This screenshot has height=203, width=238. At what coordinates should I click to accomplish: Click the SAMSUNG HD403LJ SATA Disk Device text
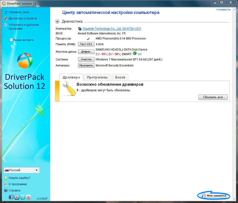pos(121,50)
